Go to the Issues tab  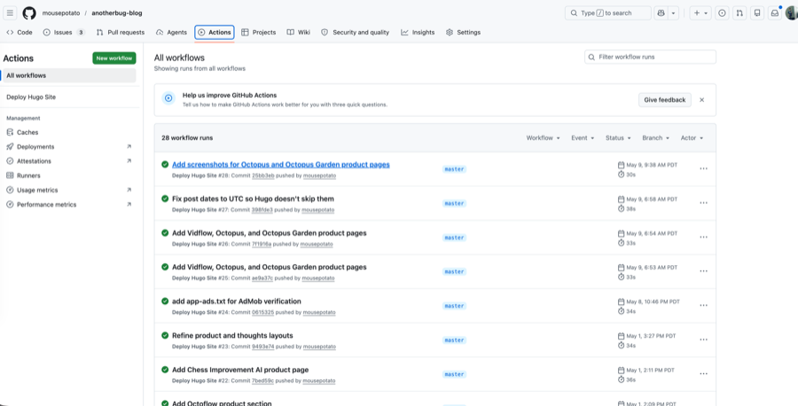(x=64, y=32)
